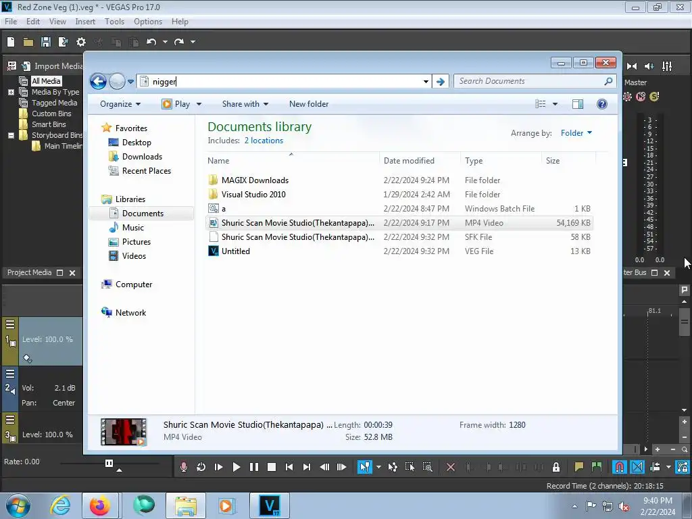
Task: Open the Normal Edit tool dropdown arrow
Action: (x=378, y=467)
